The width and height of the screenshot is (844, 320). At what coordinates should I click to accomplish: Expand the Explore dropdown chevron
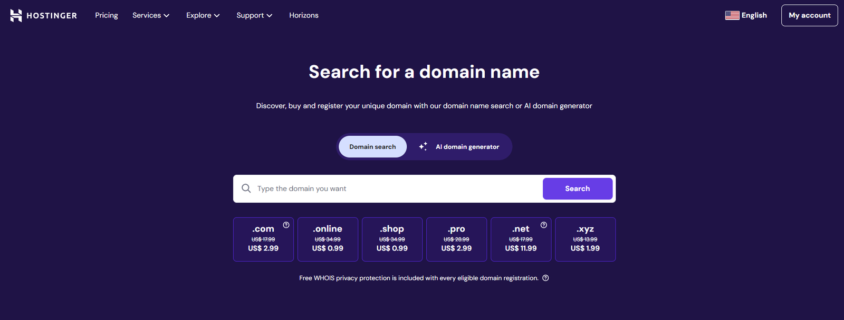point(217,16)
